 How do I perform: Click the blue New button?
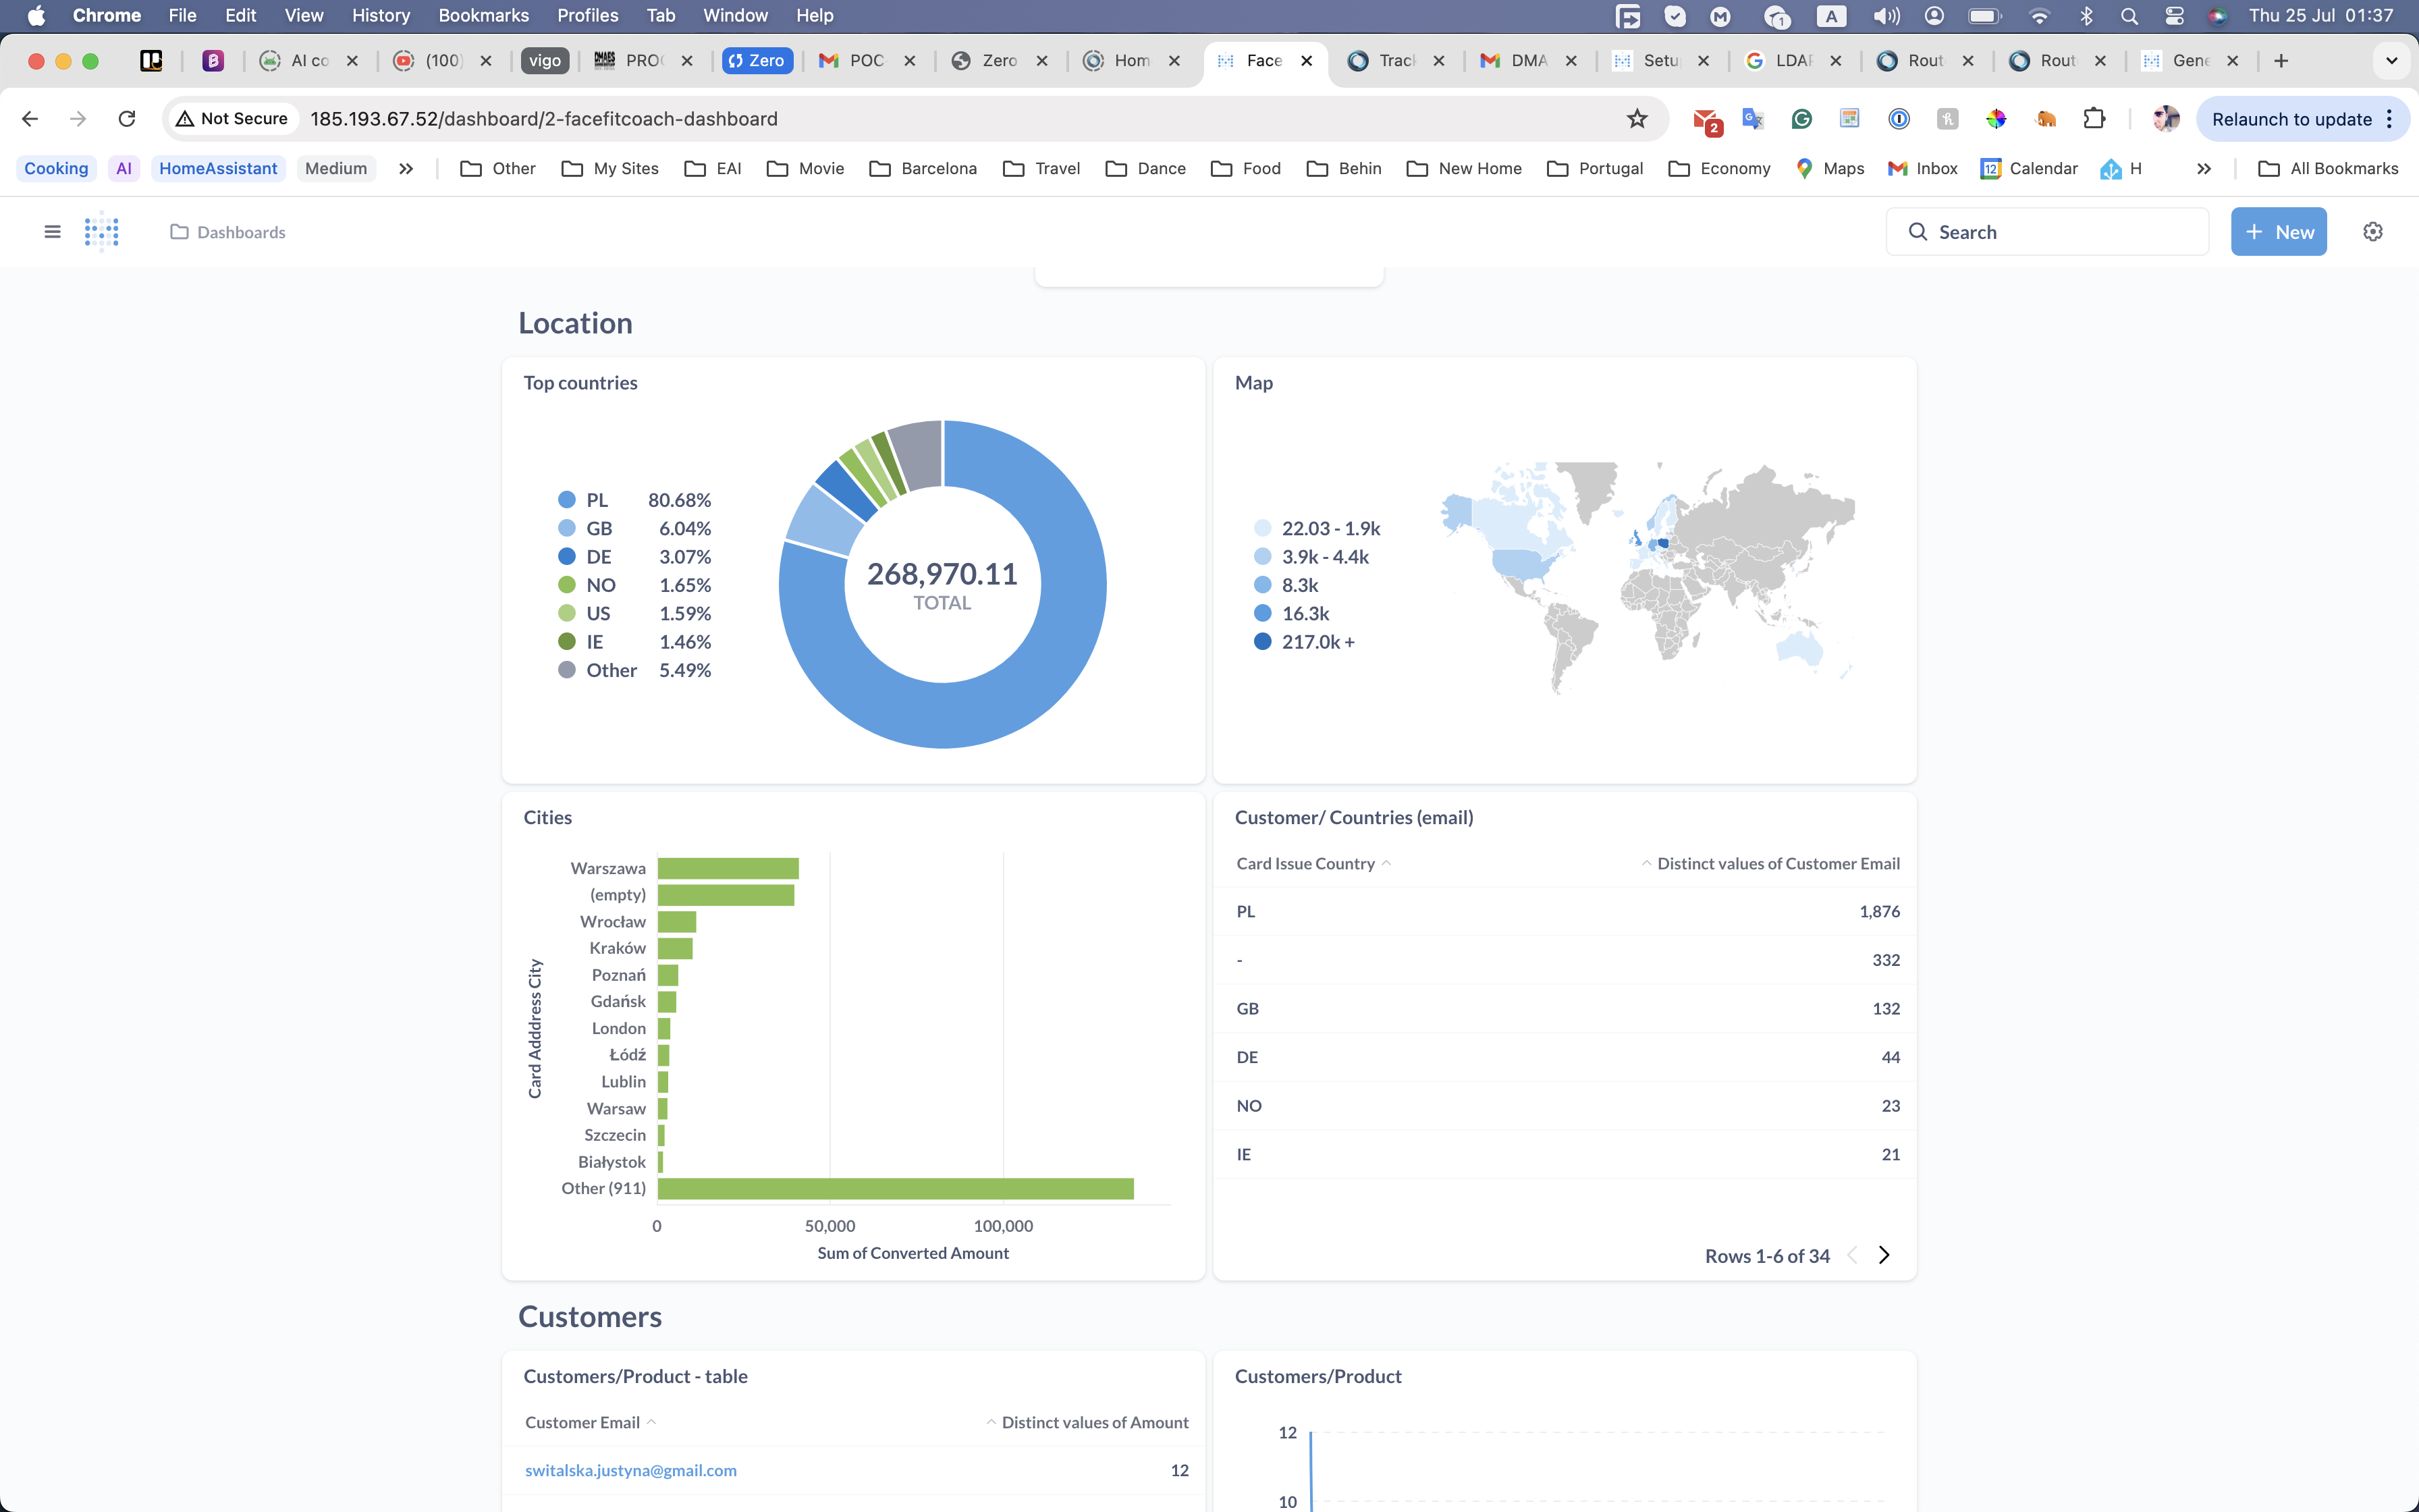2278,232
